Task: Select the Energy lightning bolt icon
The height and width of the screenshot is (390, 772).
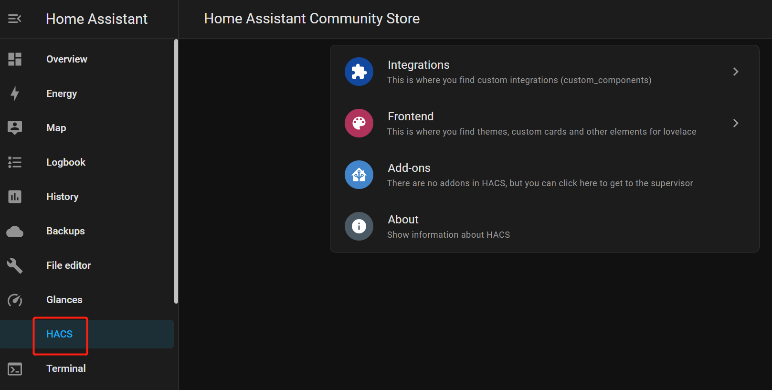Action: tap(15, 94)
